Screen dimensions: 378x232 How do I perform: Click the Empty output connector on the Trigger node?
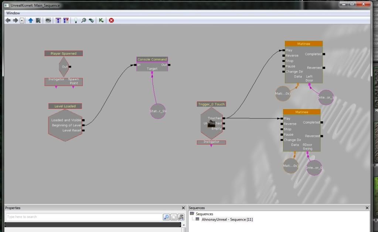click(x=224, y=128)
